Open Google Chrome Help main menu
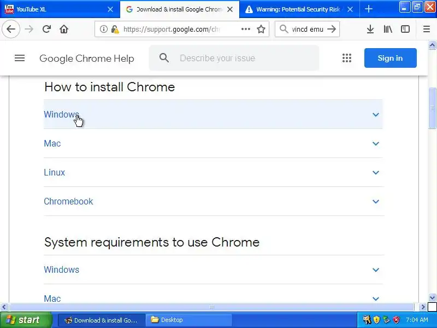 point(20,58)
